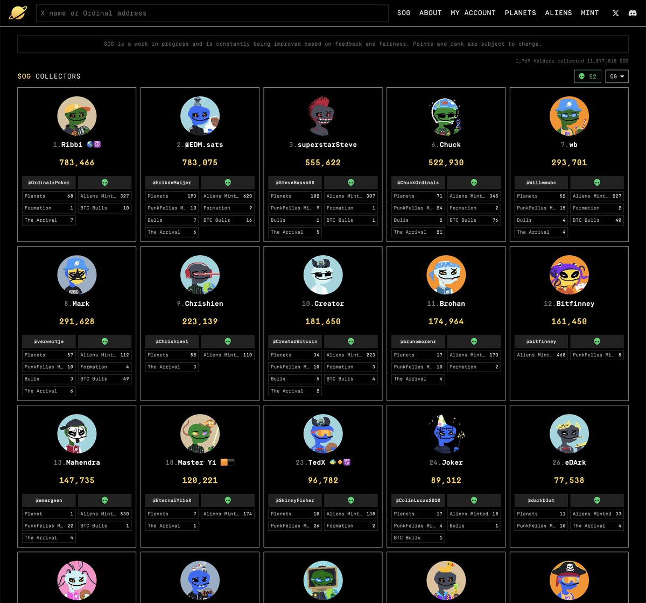Click Chuck's BTC Bulls 76 stat

point(474,220)
